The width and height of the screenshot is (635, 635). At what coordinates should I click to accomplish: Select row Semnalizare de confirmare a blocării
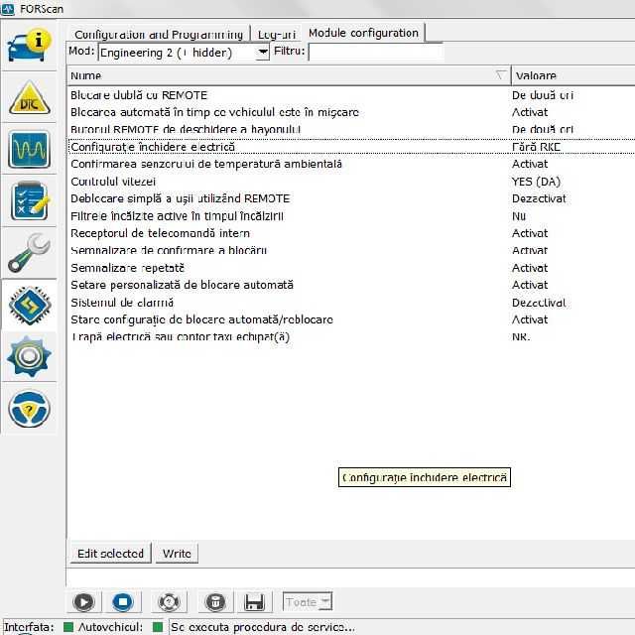(351, 250)
